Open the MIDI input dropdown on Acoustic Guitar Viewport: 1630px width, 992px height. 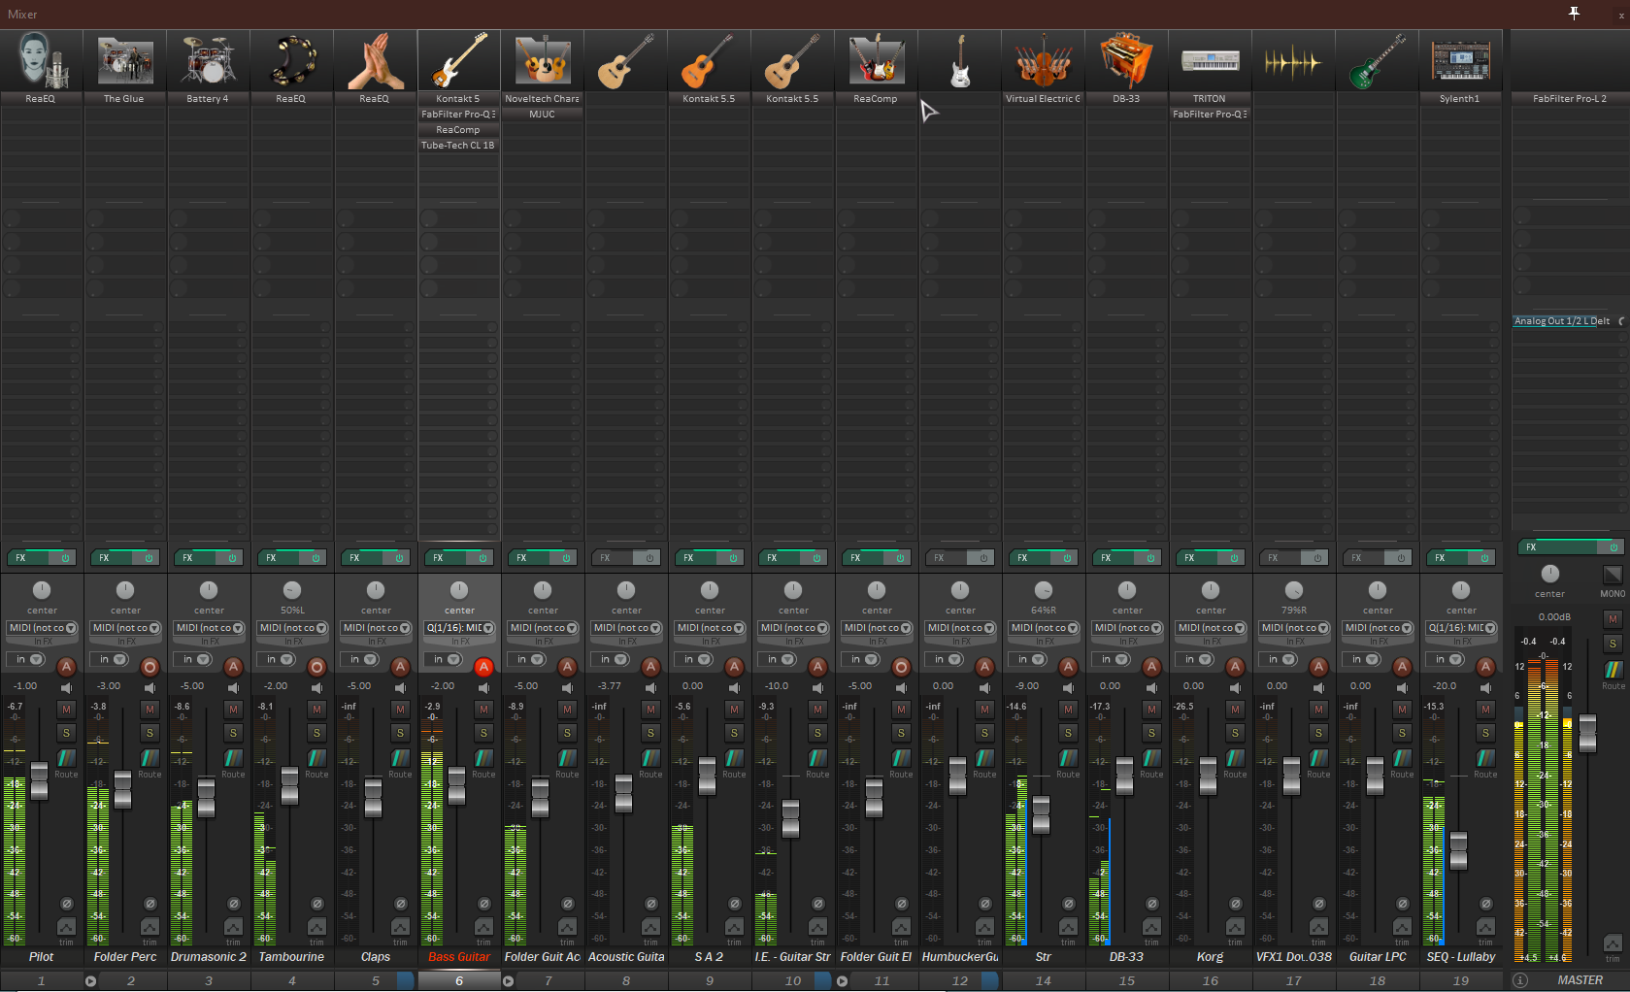coord(626,628)
